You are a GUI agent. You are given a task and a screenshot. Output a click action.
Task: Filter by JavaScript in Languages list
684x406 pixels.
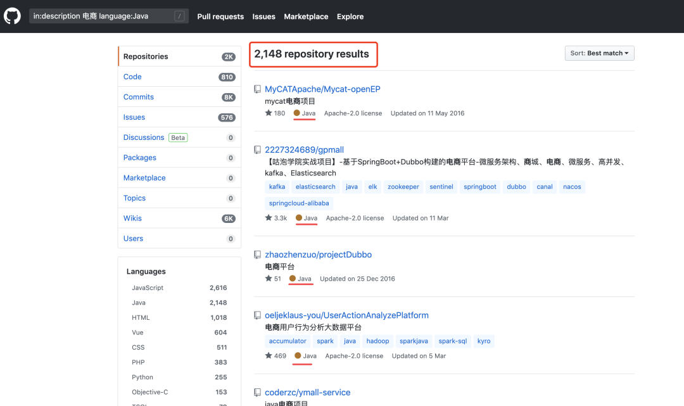point(179,288)
